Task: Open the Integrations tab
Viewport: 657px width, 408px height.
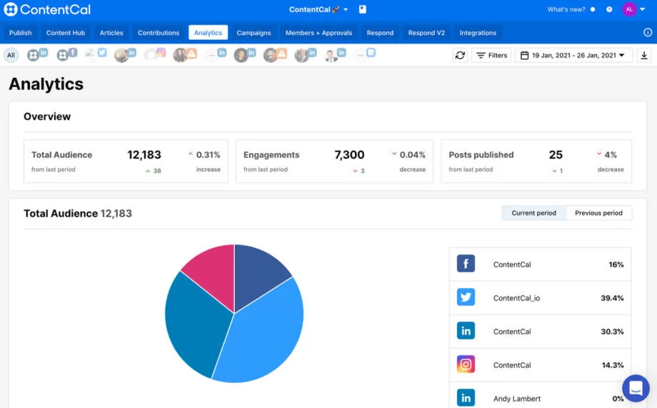Action: [x=478, y=33]
